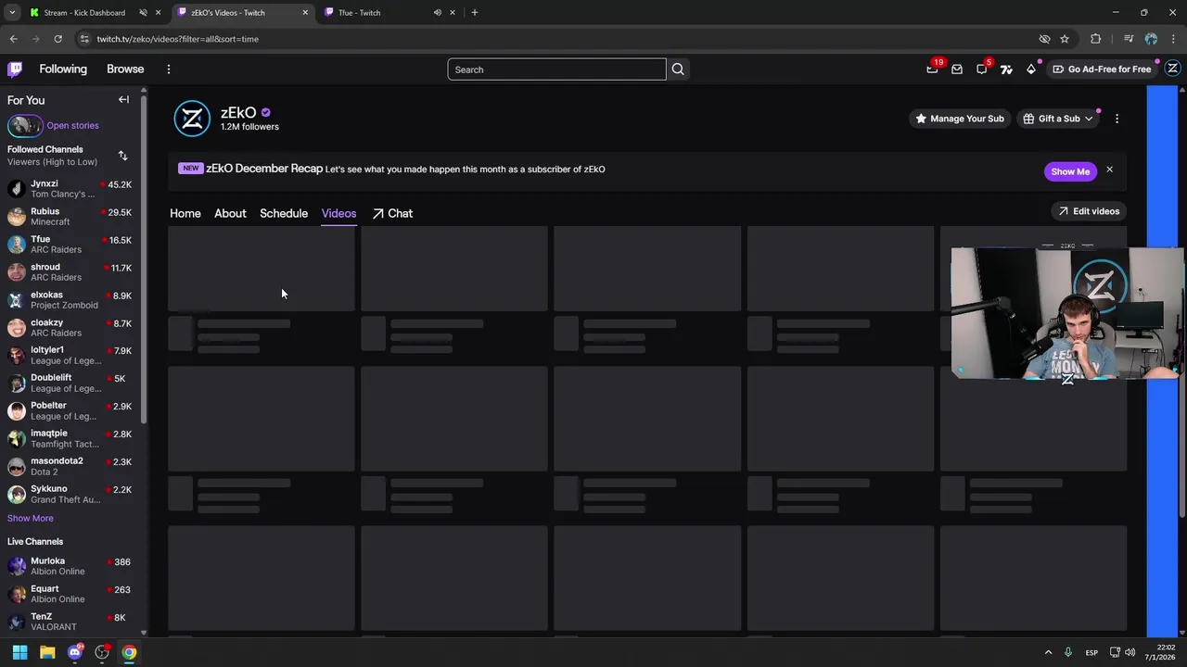
Task: Close the Tfue - Twitch tab
Action: 453,12
